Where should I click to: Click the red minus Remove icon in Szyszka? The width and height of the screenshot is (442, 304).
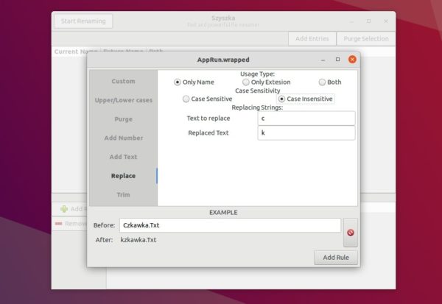59,224
